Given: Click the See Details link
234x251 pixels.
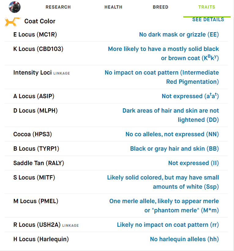Looking at the screenshot, I should tap(208, 20).
